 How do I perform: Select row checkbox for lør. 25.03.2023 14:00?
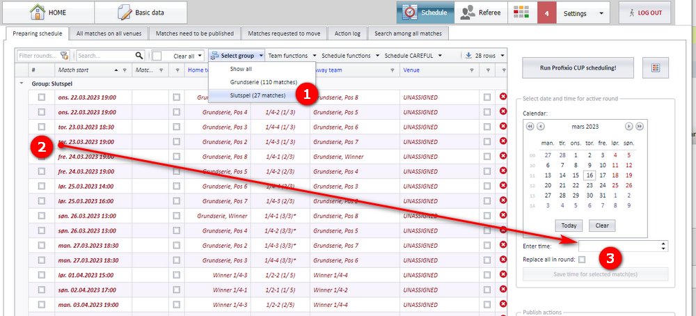pyautogui.click(x=41, y=186)
